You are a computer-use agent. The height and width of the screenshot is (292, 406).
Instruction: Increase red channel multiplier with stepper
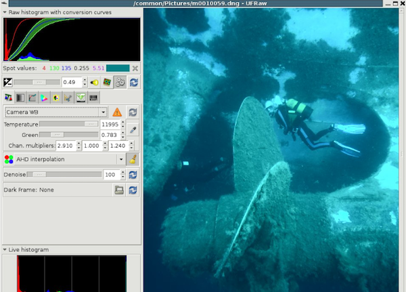78,144
